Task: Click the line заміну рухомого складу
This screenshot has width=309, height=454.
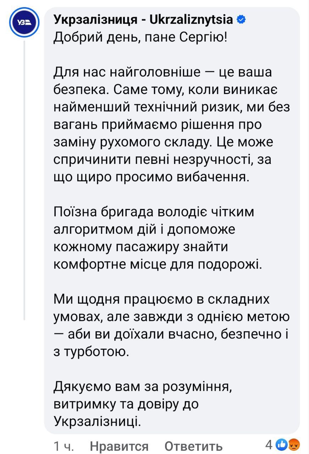Action: pyautogui.click(x=163, y=142)
